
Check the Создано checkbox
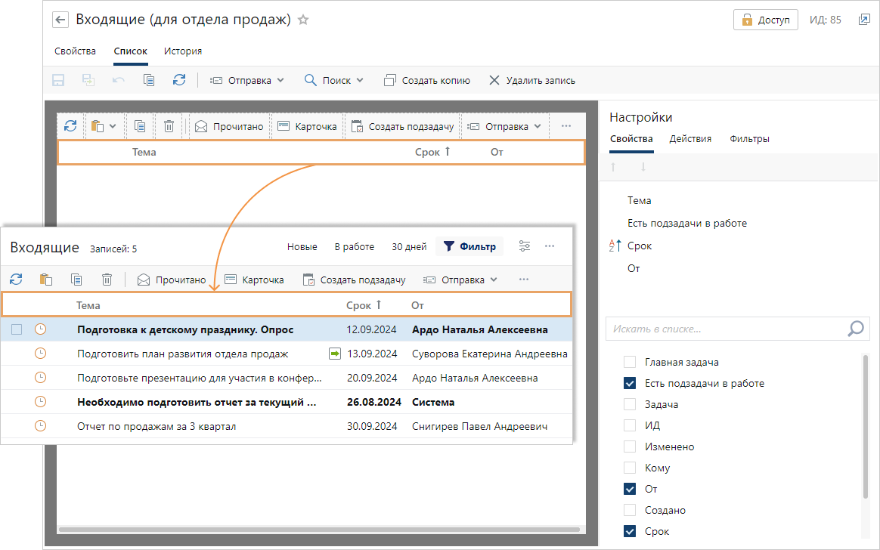coord(630,510)
